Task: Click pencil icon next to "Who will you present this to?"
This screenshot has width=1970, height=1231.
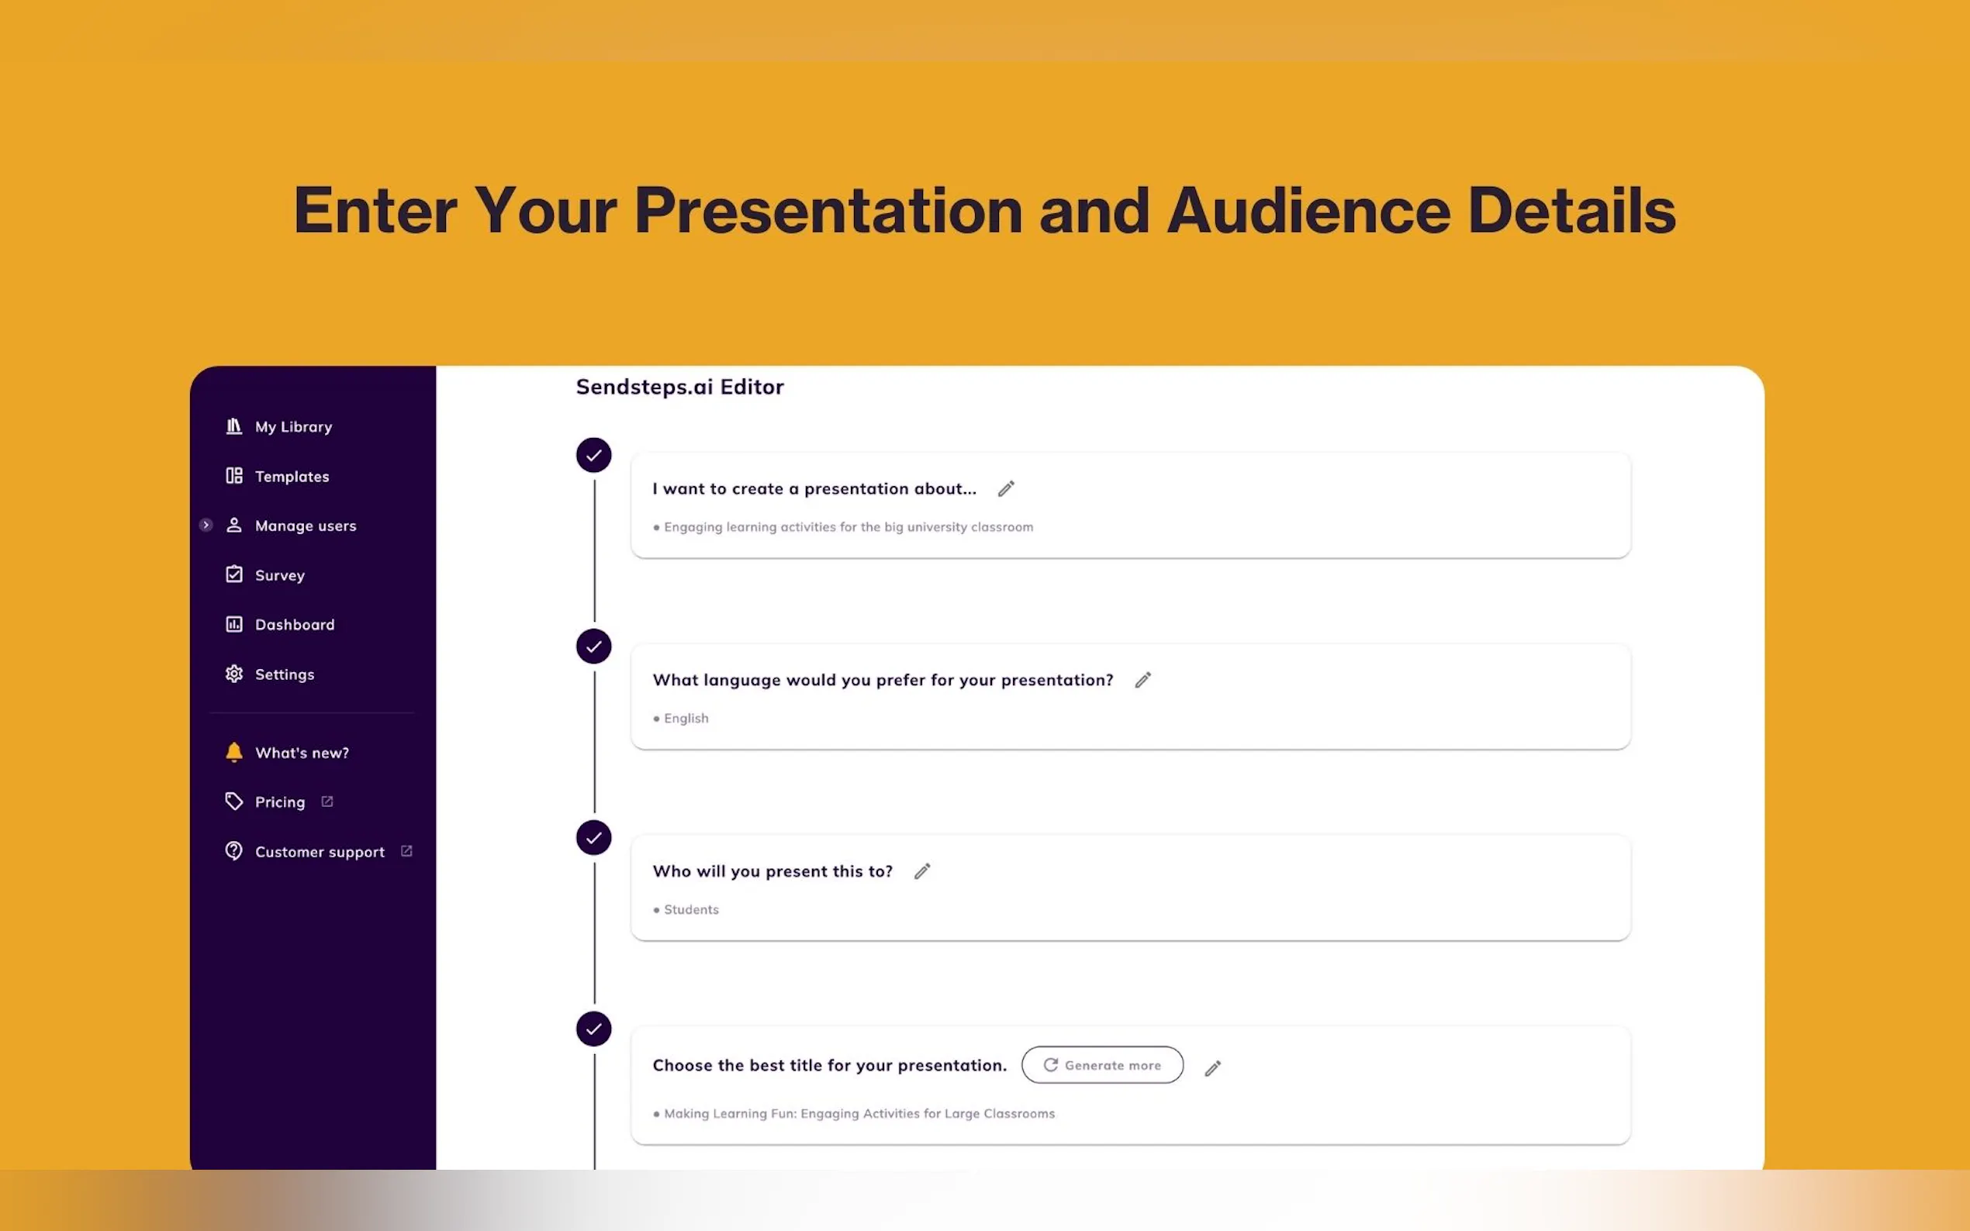Action: pos(922,871)
